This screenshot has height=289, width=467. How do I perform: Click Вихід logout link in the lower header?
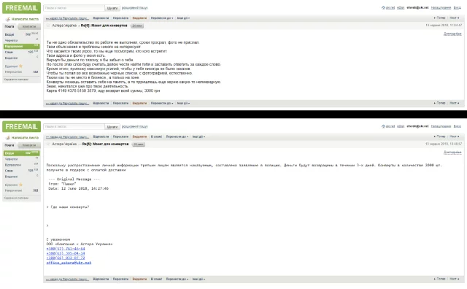click(458, 126)
